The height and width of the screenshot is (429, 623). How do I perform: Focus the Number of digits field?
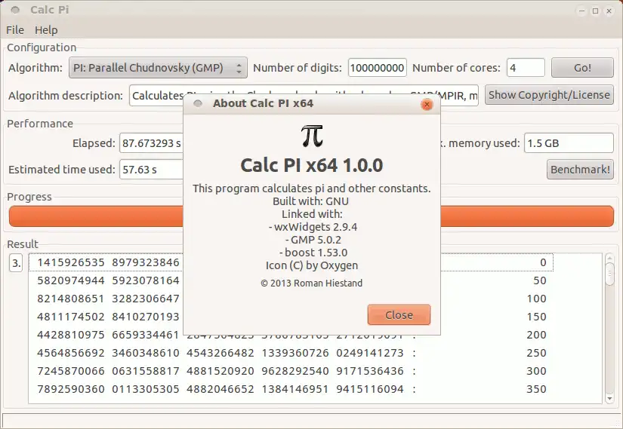(377, 68)
